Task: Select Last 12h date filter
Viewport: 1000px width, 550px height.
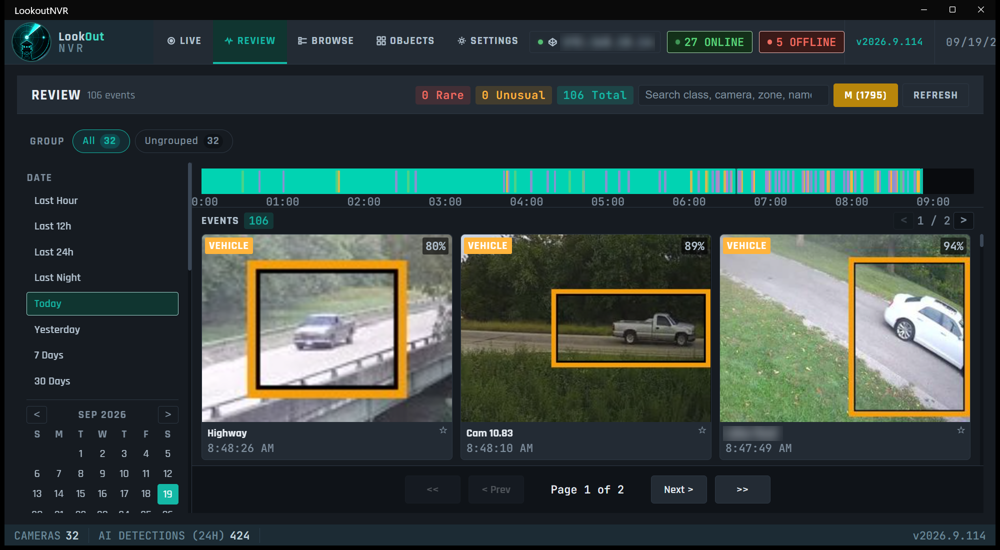Action: 102,226
